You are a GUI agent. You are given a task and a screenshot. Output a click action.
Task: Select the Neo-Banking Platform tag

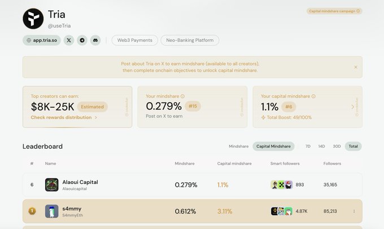click(190, 40)
